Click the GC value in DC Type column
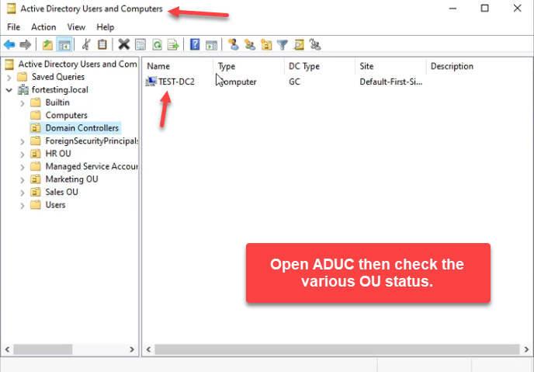 coord(294,82)
